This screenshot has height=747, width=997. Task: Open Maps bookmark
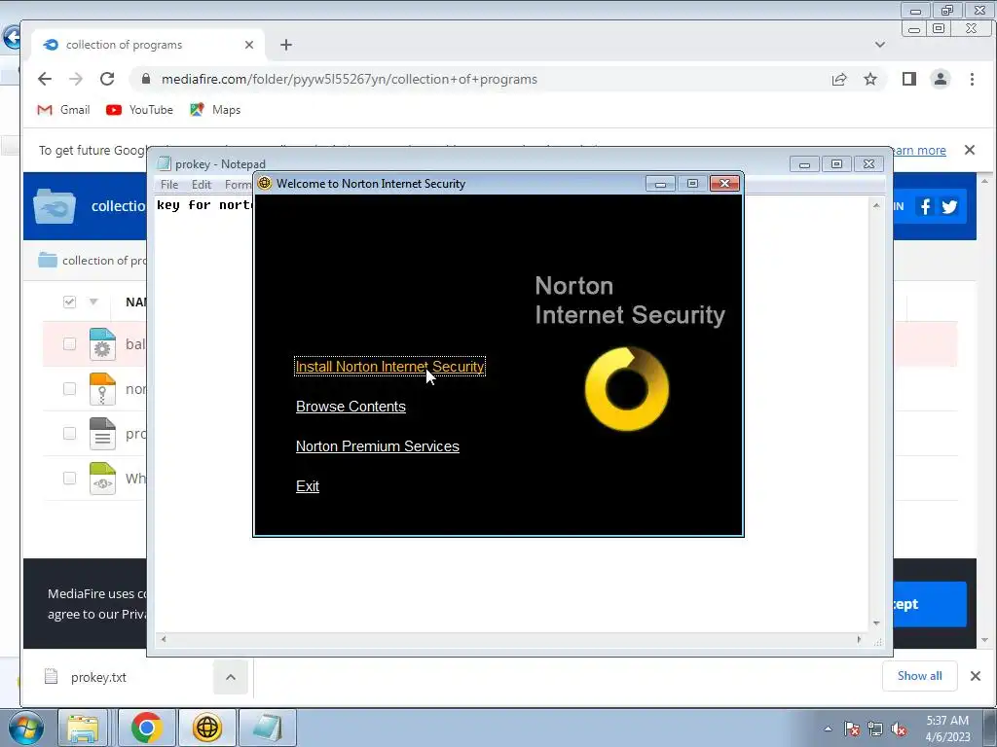[x=215, y=110]
